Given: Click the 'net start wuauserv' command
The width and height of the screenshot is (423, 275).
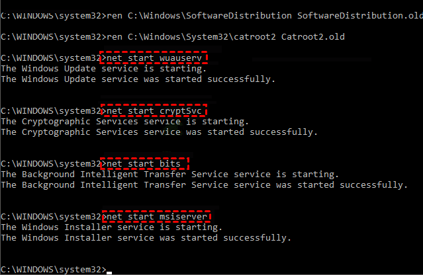Looking at the screenshot, I should point(153,58).
